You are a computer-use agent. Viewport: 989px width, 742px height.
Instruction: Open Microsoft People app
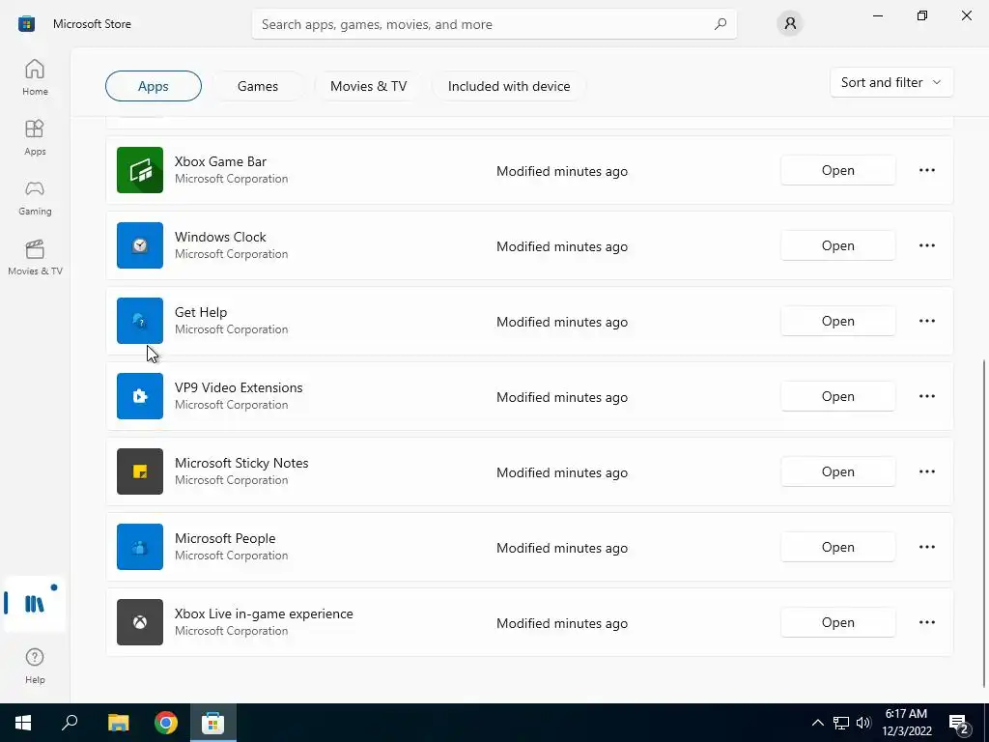837,547
